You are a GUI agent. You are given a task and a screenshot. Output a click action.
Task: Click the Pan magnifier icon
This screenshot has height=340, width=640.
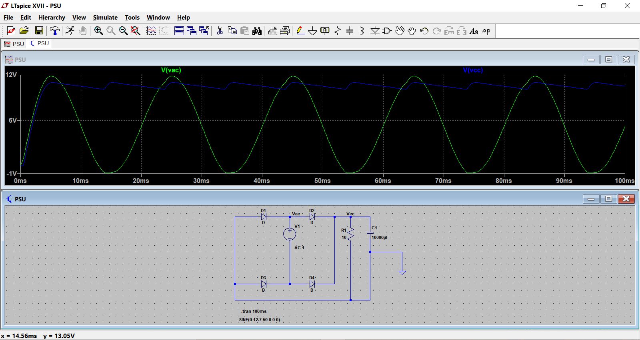pyautogui.click(x=111, y=31)
